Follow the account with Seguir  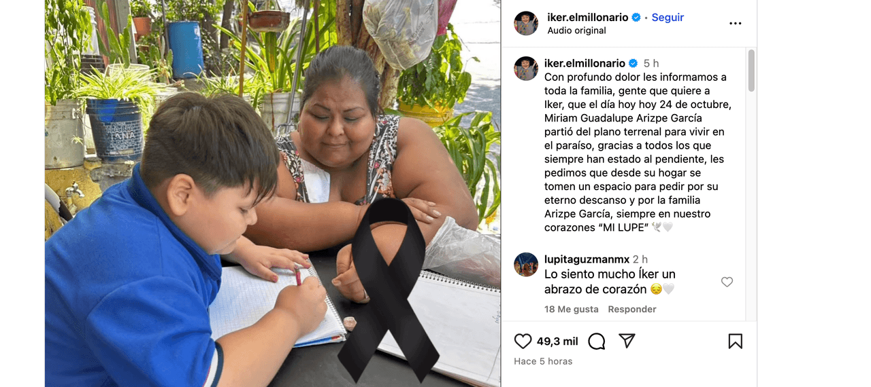pos(668,17)
